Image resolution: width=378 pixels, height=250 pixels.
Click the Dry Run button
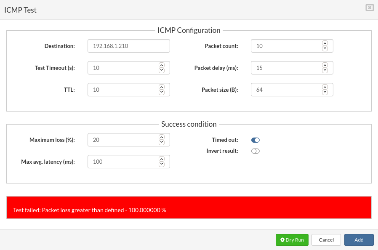point(292,240)
